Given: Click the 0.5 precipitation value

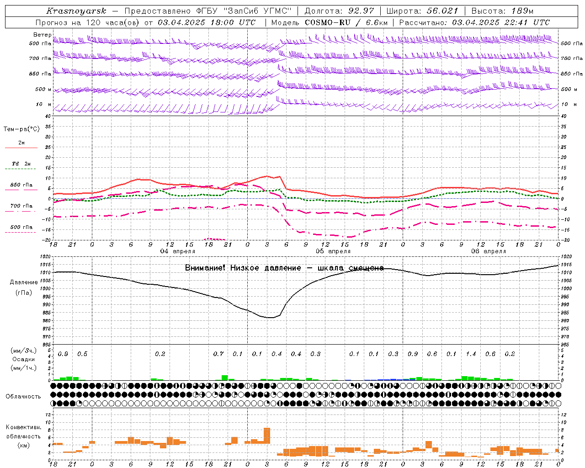Looking at the screenshot, I should (x=82, y=354).
